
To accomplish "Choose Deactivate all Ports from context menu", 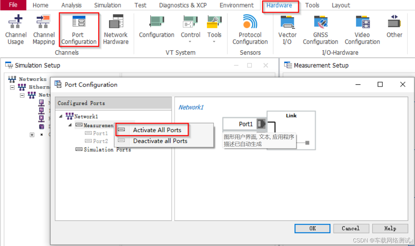I will coord(160,141).
